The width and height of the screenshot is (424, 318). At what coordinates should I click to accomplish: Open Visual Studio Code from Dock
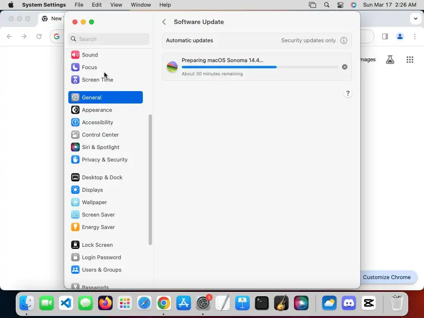point(66,303)
